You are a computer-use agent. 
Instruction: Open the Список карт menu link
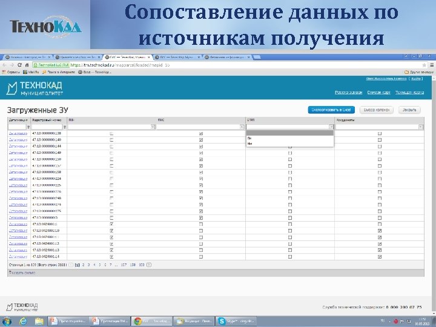click(378, 92)
